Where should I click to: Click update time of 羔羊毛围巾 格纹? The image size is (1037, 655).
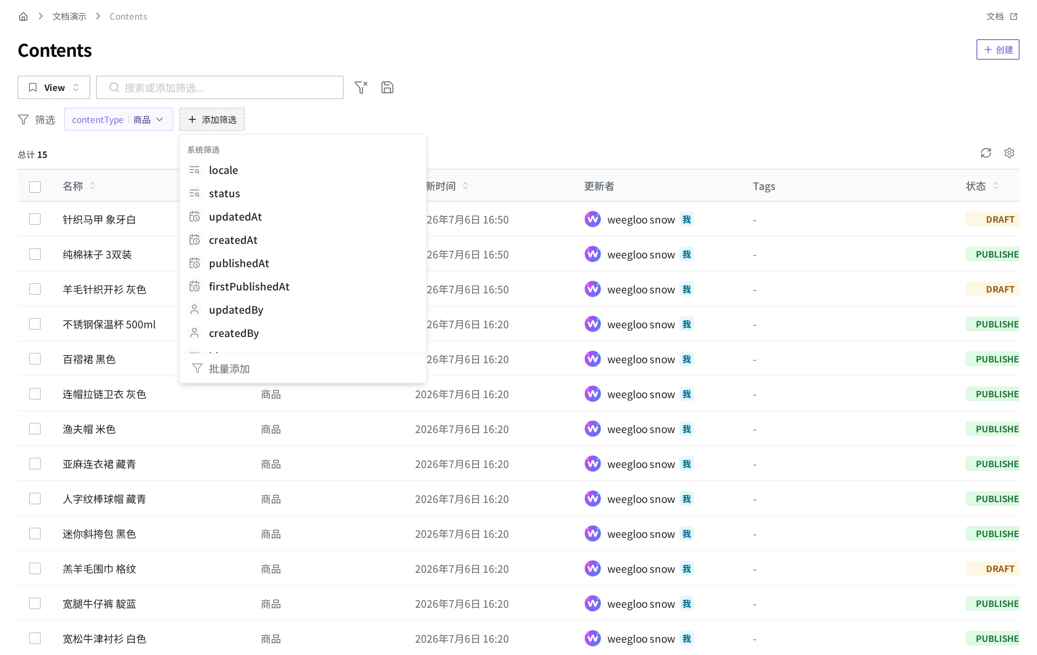(462, 569)
